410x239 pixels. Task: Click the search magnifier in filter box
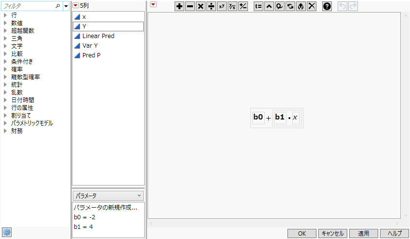coord(58,6)
